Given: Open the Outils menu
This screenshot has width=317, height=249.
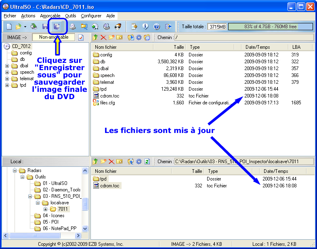Looking at the screenshot, I should tap(70, 16).
